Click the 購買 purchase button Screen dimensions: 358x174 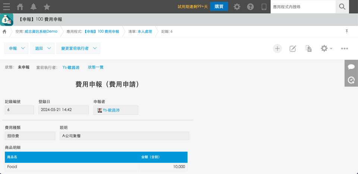pos(219,7)
